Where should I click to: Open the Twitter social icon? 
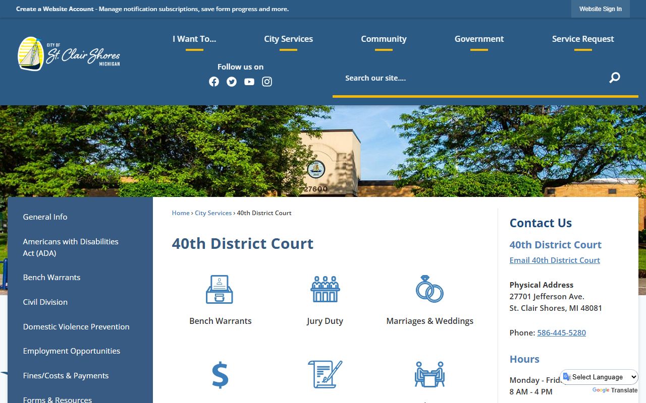[232, 82]
